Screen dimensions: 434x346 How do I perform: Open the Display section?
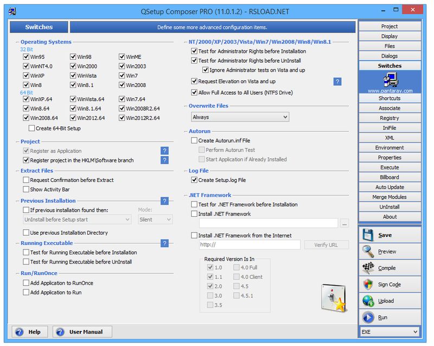click(390, 36)
